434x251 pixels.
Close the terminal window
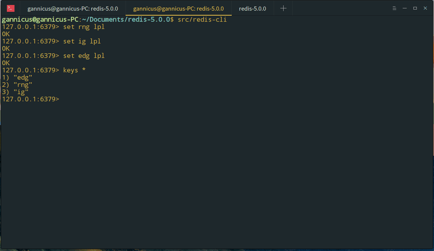425,8
